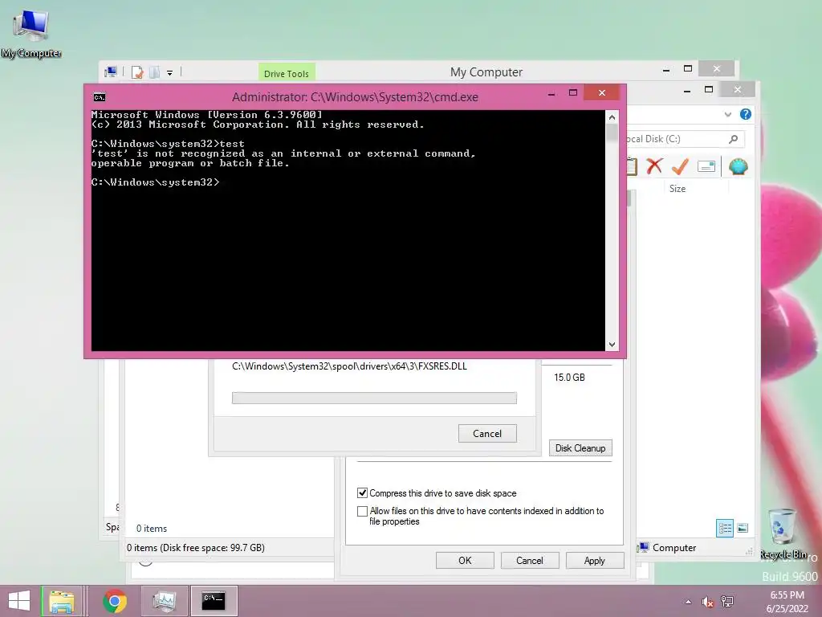Expand the ribbon with the chevron arrow
The height and width of the screenshot is (617, 822).
click(x=727, y=114)
